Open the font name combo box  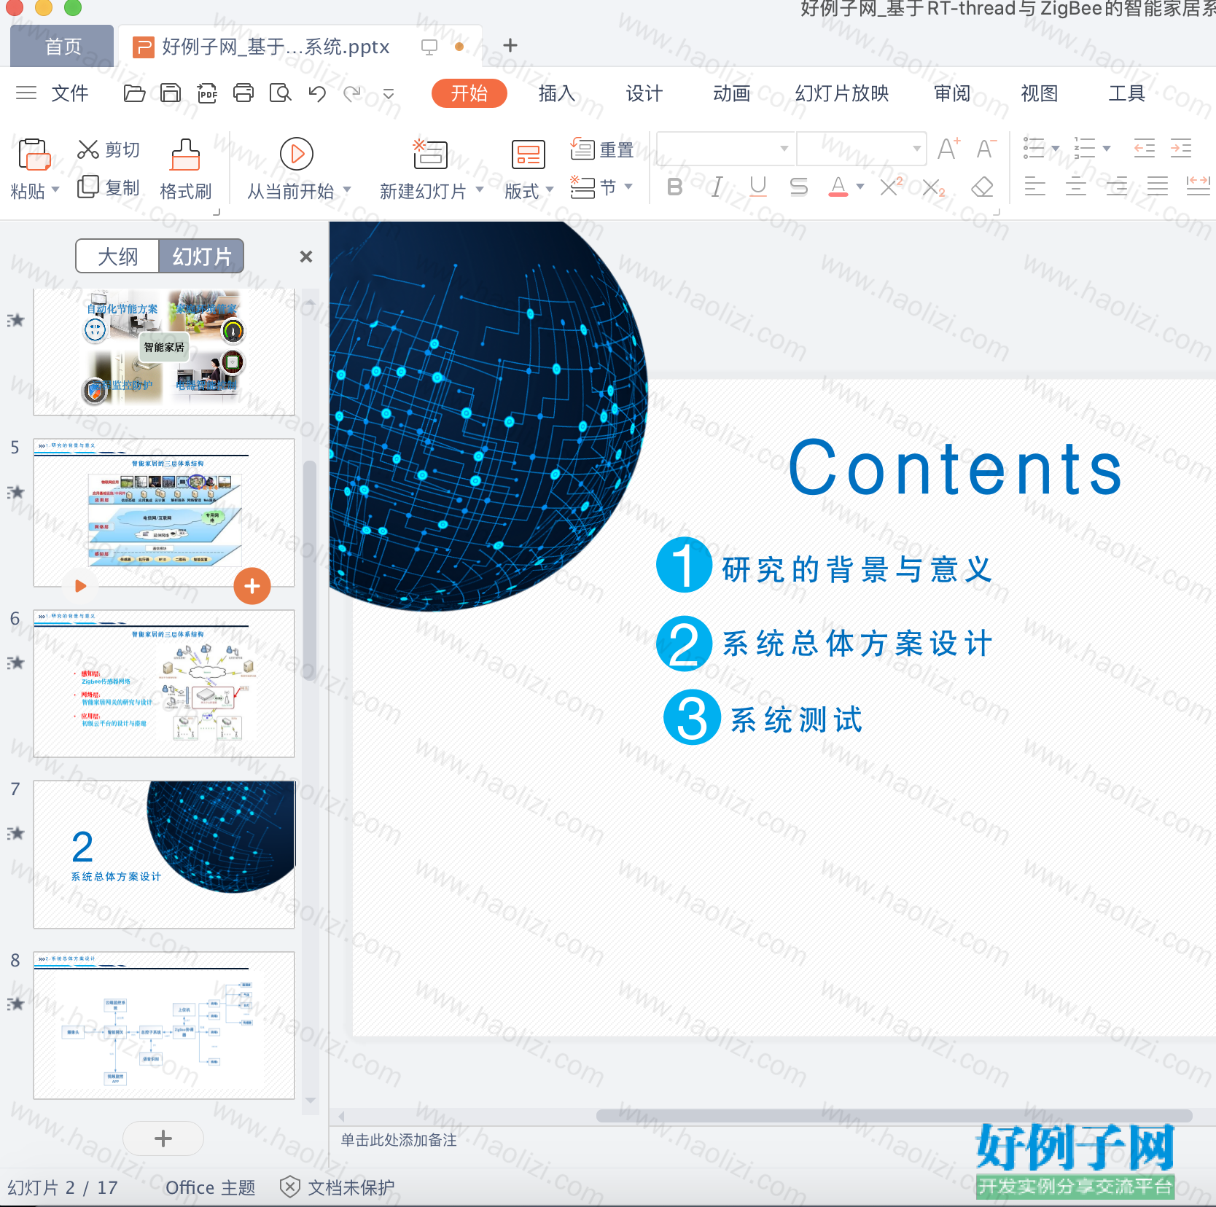point(726,149)
